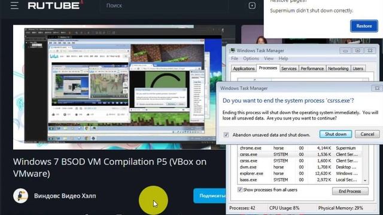Toggle Abandon unsaved data and shut down
383x215 pixels.
click(x=226, y=134)
